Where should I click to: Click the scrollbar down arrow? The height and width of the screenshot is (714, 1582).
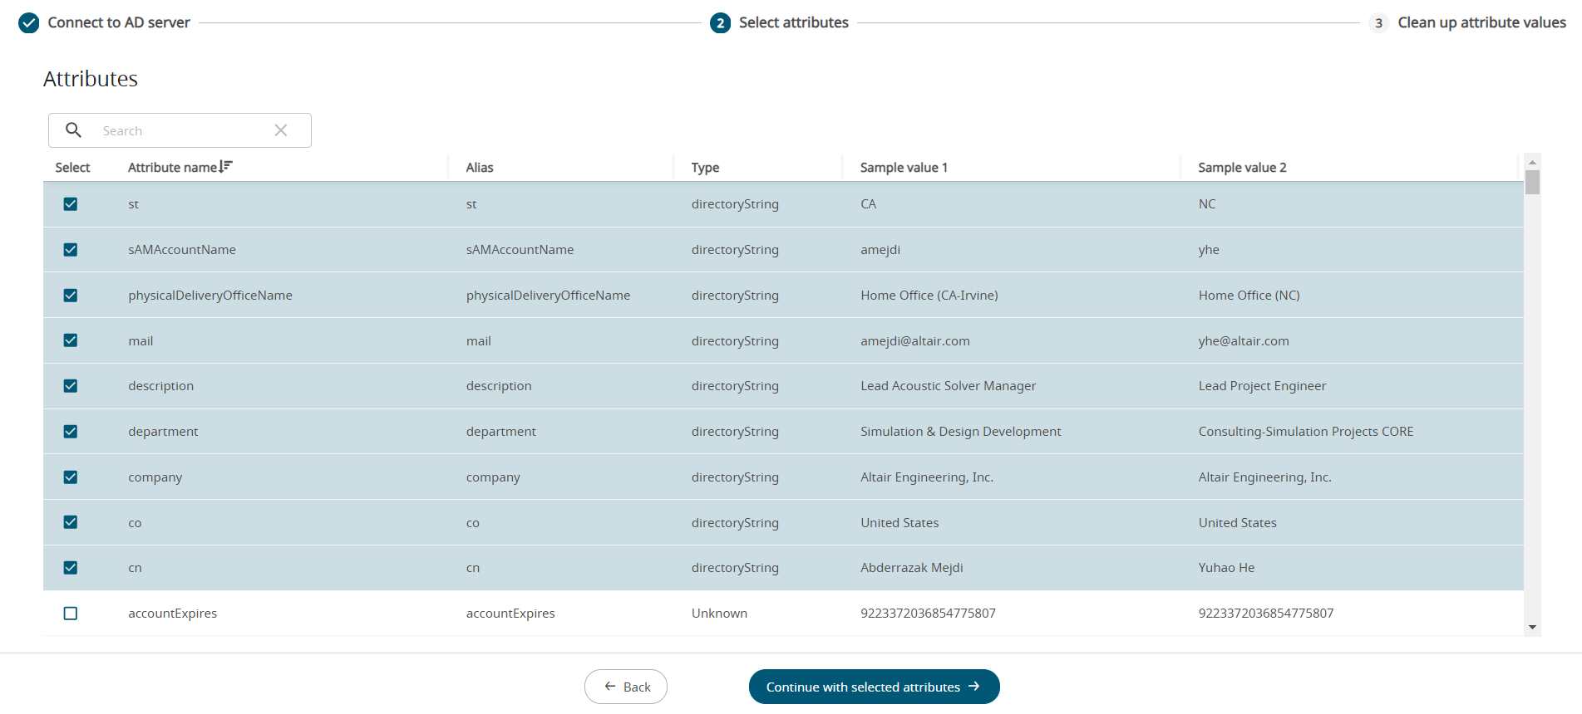pos(1532,628)
